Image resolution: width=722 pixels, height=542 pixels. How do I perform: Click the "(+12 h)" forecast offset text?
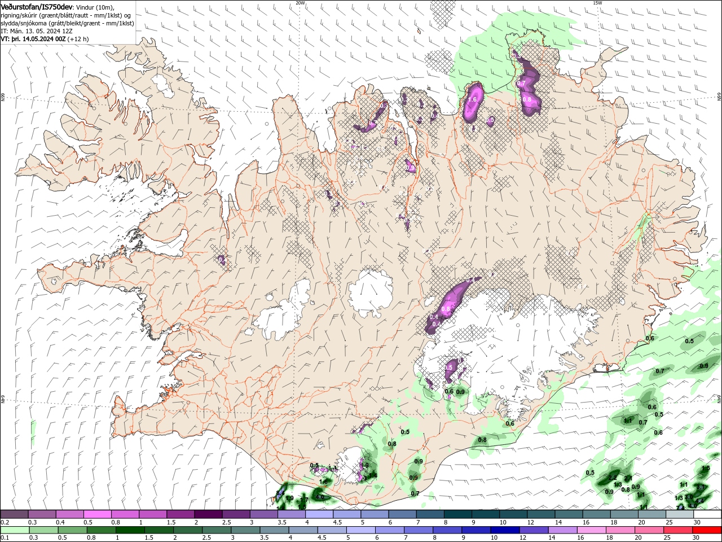[x=78, y=39]
